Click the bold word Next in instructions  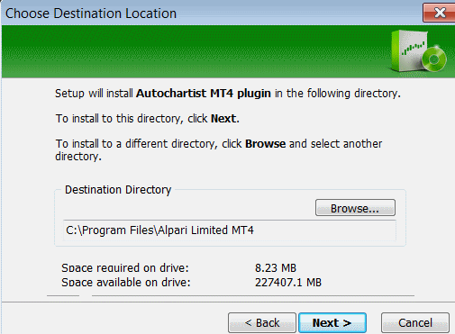(x=223, y=119)
